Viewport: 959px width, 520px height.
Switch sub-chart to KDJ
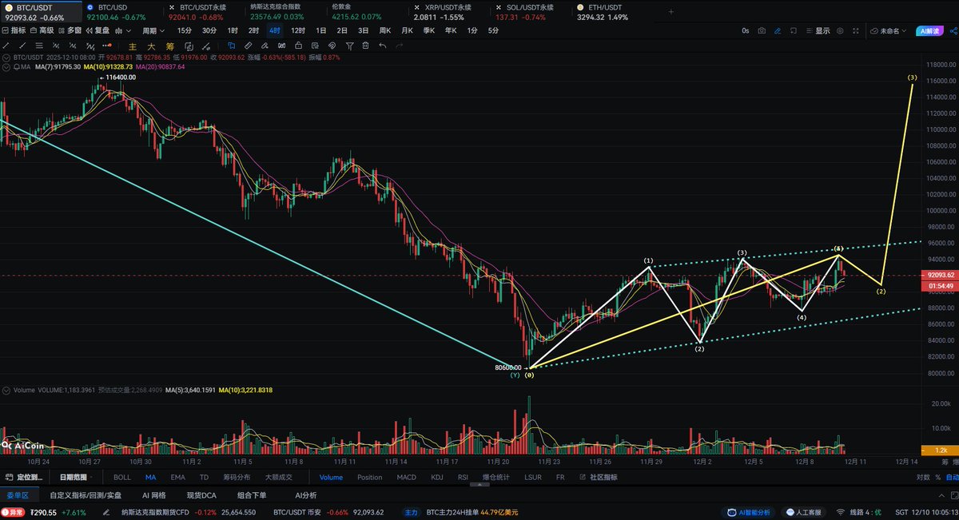tap(436, 477)
